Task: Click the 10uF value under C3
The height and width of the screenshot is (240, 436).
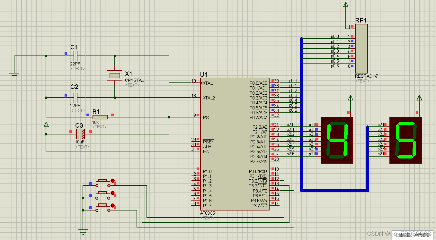Action: pyautogui.click(x=80, y=142)
